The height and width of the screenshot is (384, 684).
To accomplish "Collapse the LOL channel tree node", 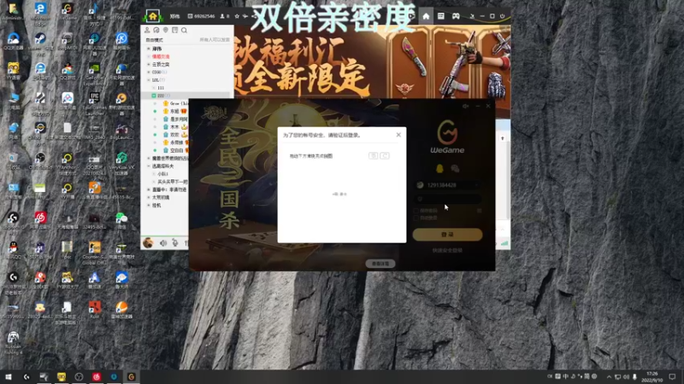I will click(149, 80).
